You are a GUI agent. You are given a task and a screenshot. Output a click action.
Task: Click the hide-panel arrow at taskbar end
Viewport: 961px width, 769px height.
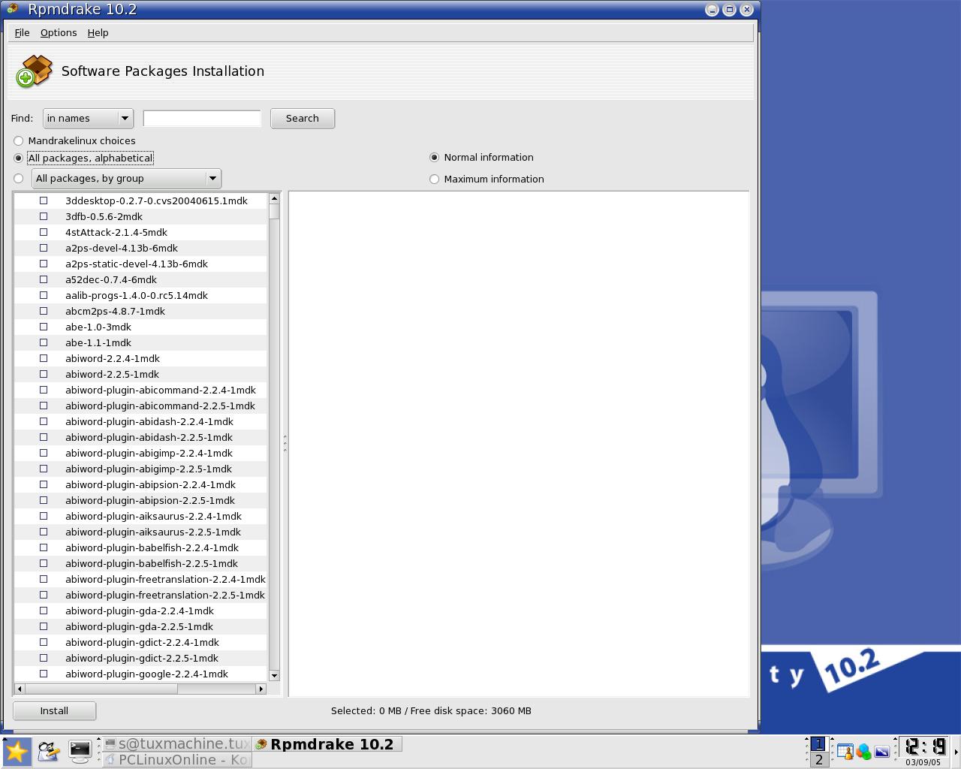tap(956, 751)
